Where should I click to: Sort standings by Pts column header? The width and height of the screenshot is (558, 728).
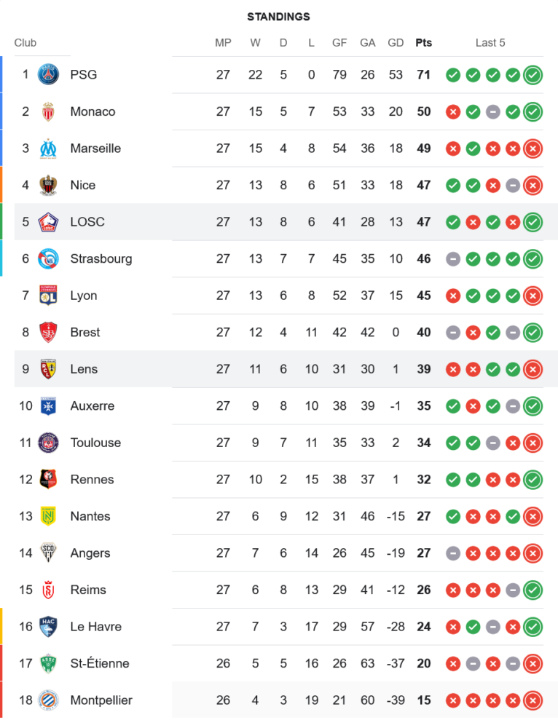423,43
